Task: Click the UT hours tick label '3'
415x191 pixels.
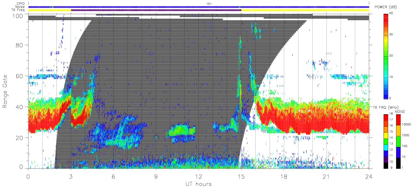Action: (71, 176)
